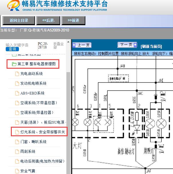Open 空调系统(不带温控器) document
Viewport: 173px width, 174px height.
(39, 103)
